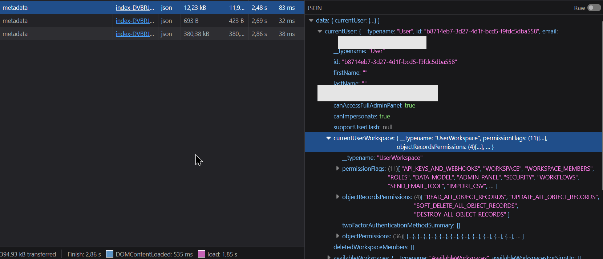Click the 2,86 s time cell
The image size is (603, 259).
pyautogui.click(x=262, y=34)
